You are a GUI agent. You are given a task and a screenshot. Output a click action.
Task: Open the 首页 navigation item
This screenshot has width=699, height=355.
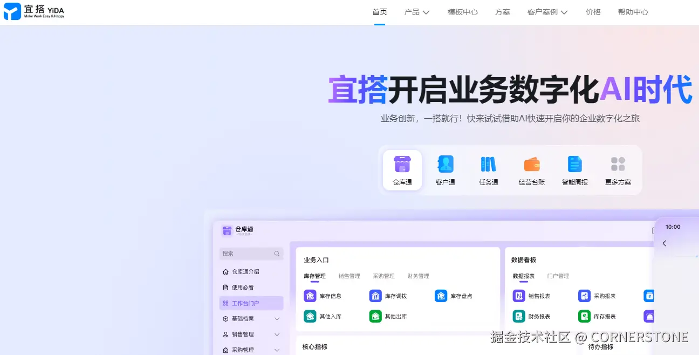pyautogui.click(x=380, y=12)
